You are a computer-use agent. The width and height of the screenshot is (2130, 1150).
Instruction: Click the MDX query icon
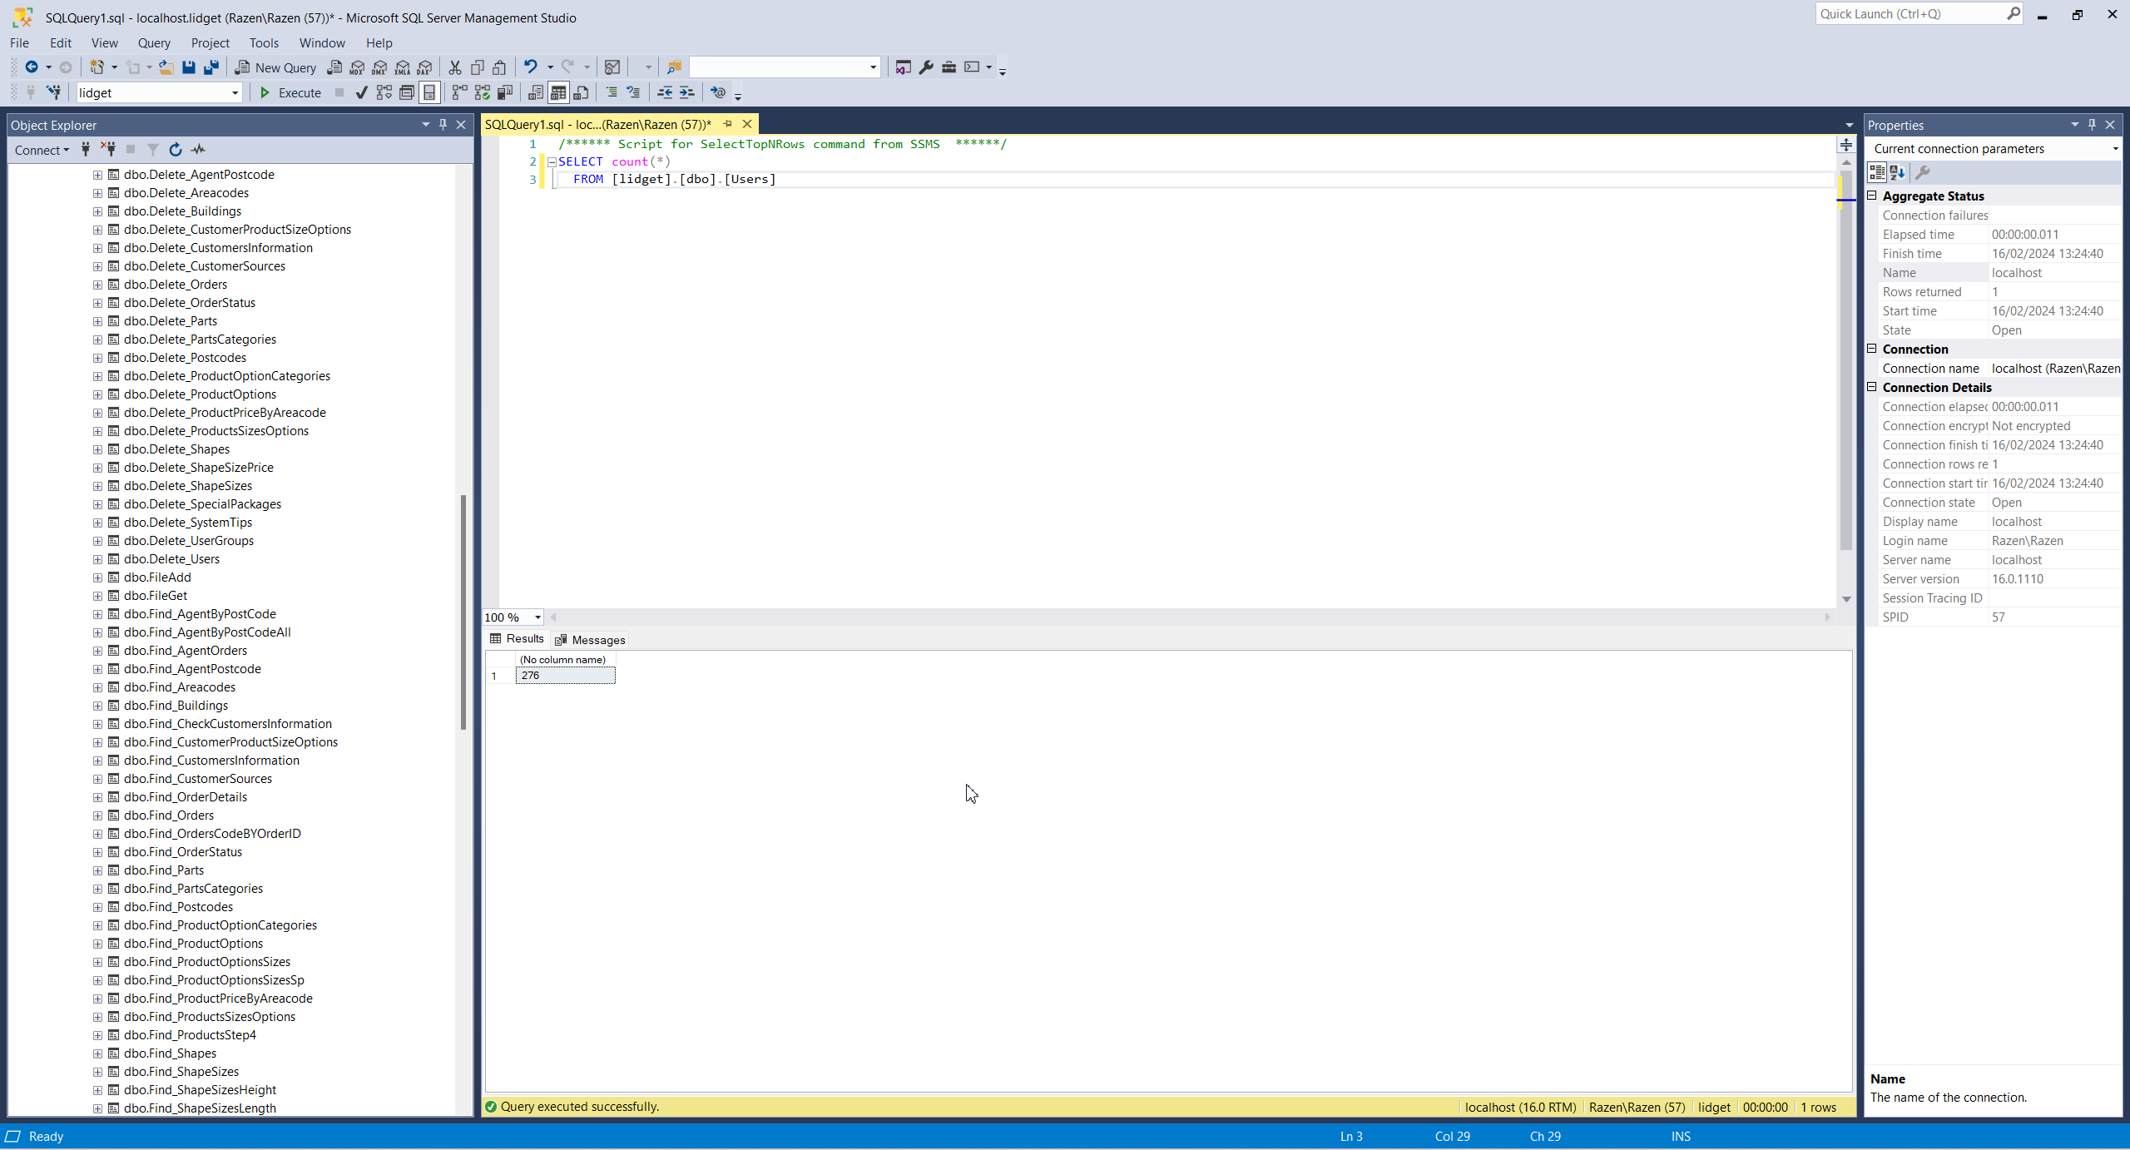tap(357, 67)
